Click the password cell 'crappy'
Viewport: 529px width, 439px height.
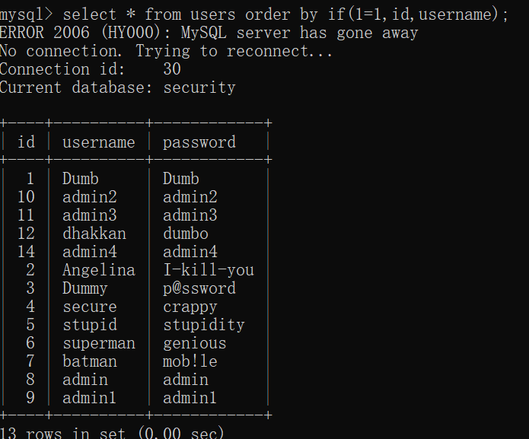coord(190,307)
